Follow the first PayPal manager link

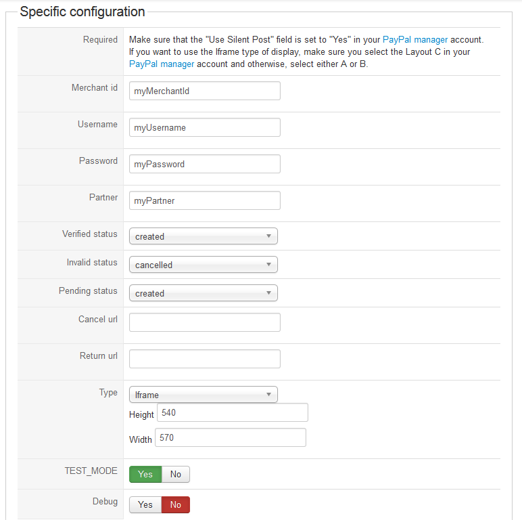tap(414, 40)
